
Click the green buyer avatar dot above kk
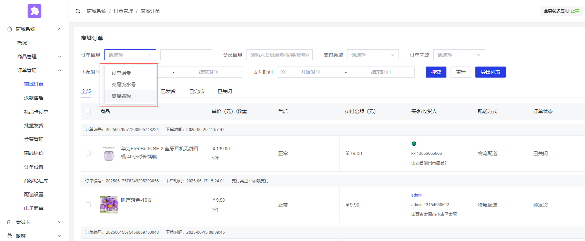[x=414, y=144]
